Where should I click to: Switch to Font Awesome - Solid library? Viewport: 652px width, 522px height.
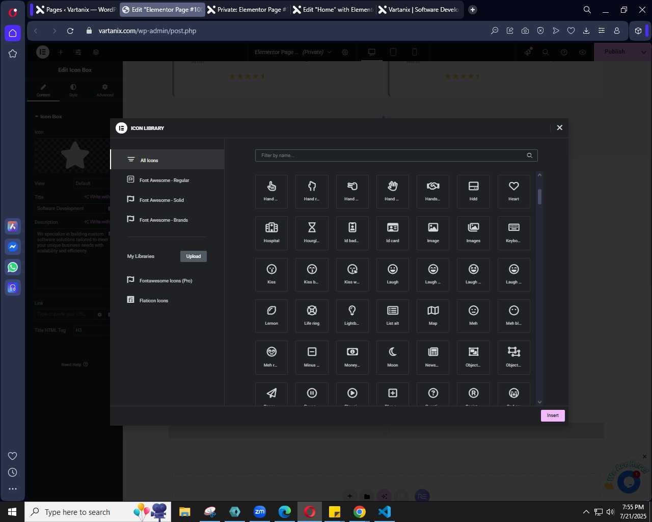(167, 200)
